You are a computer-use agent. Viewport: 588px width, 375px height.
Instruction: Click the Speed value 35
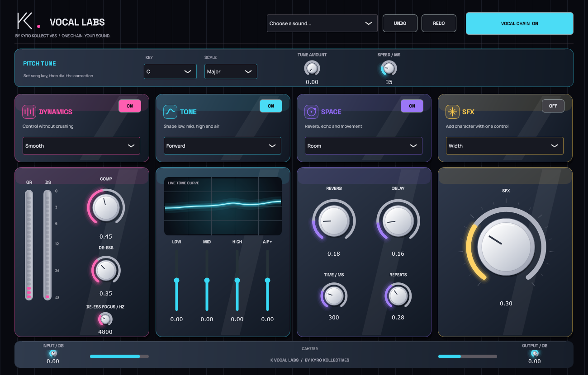point(389,82)
